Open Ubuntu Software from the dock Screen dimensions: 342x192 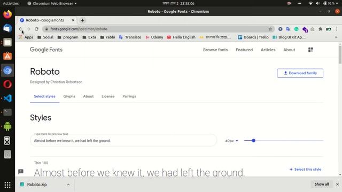[x=7, y=56]
